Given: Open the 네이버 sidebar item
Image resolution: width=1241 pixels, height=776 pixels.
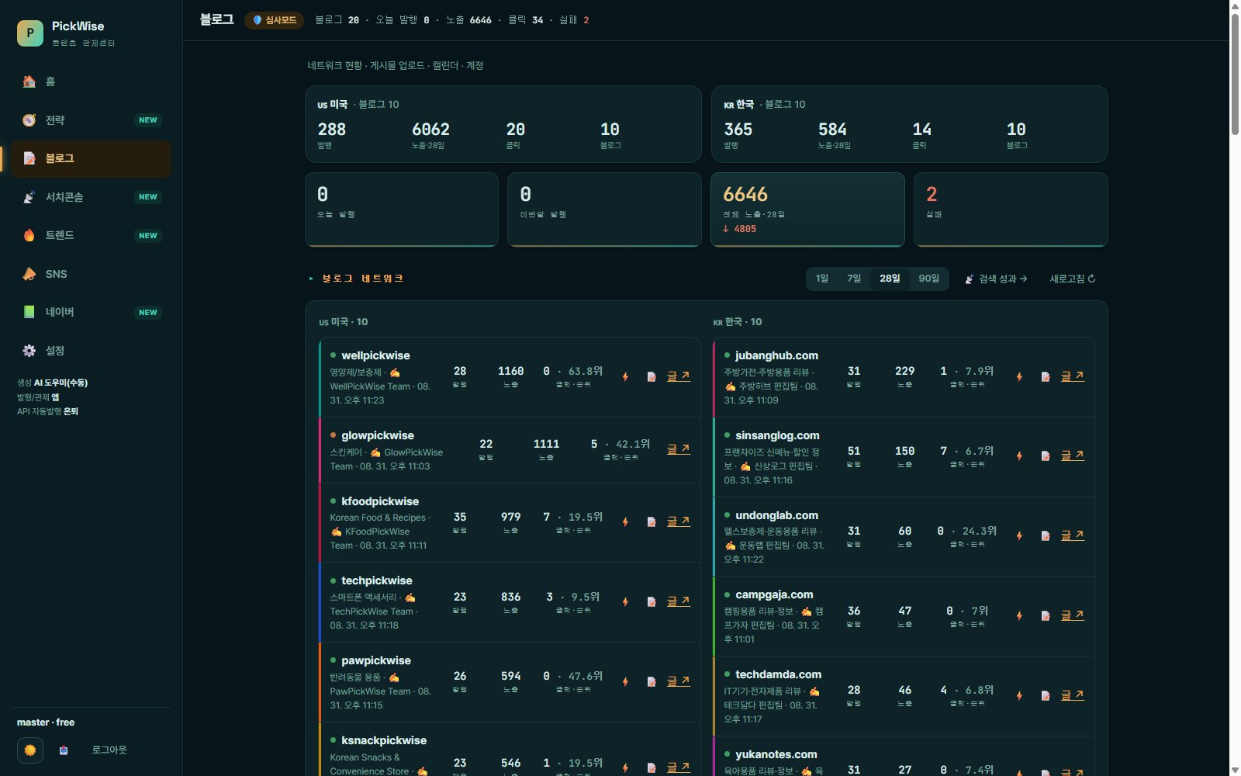Looking at the screenshot, I should point(91,312).
